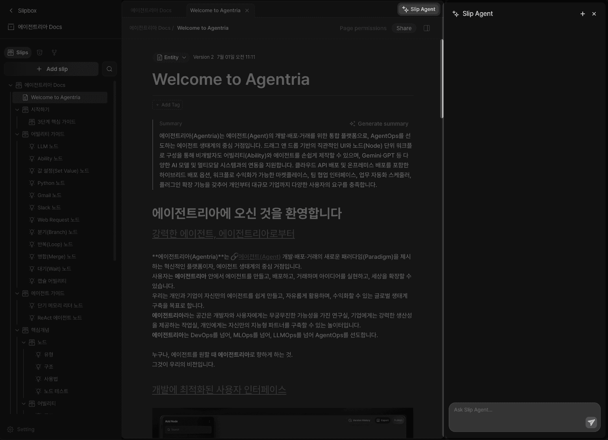608x440 pixels.
Task: Select the LLM 노드 slip
Action: (48, 146)
